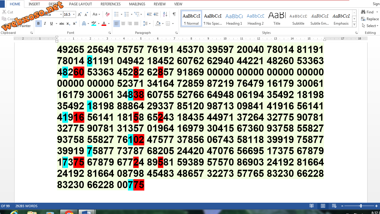This screenshot has width=380, height=214.
Task: Toggle justify alignment for the paragraph
Action: (x=136, y=23)
